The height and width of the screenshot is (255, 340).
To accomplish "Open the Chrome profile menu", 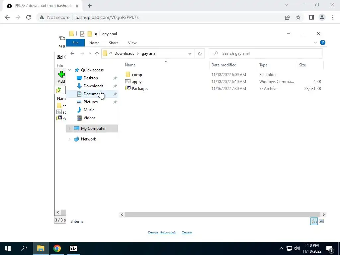I will point(322,17).
